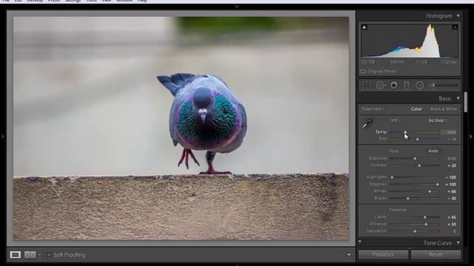Image resolution: width=474 pixels, height=266 pixels.
Task: Collapse the Histogram panel
Action: [x=458, y=16]
